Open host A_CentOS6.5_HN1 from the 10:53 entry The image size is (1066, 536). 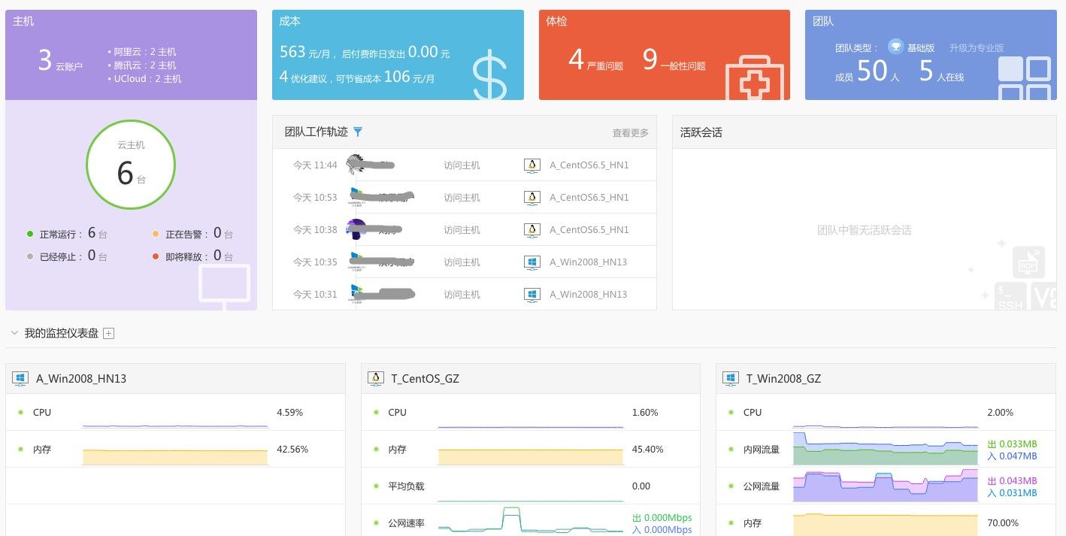[x=589, y=198]
